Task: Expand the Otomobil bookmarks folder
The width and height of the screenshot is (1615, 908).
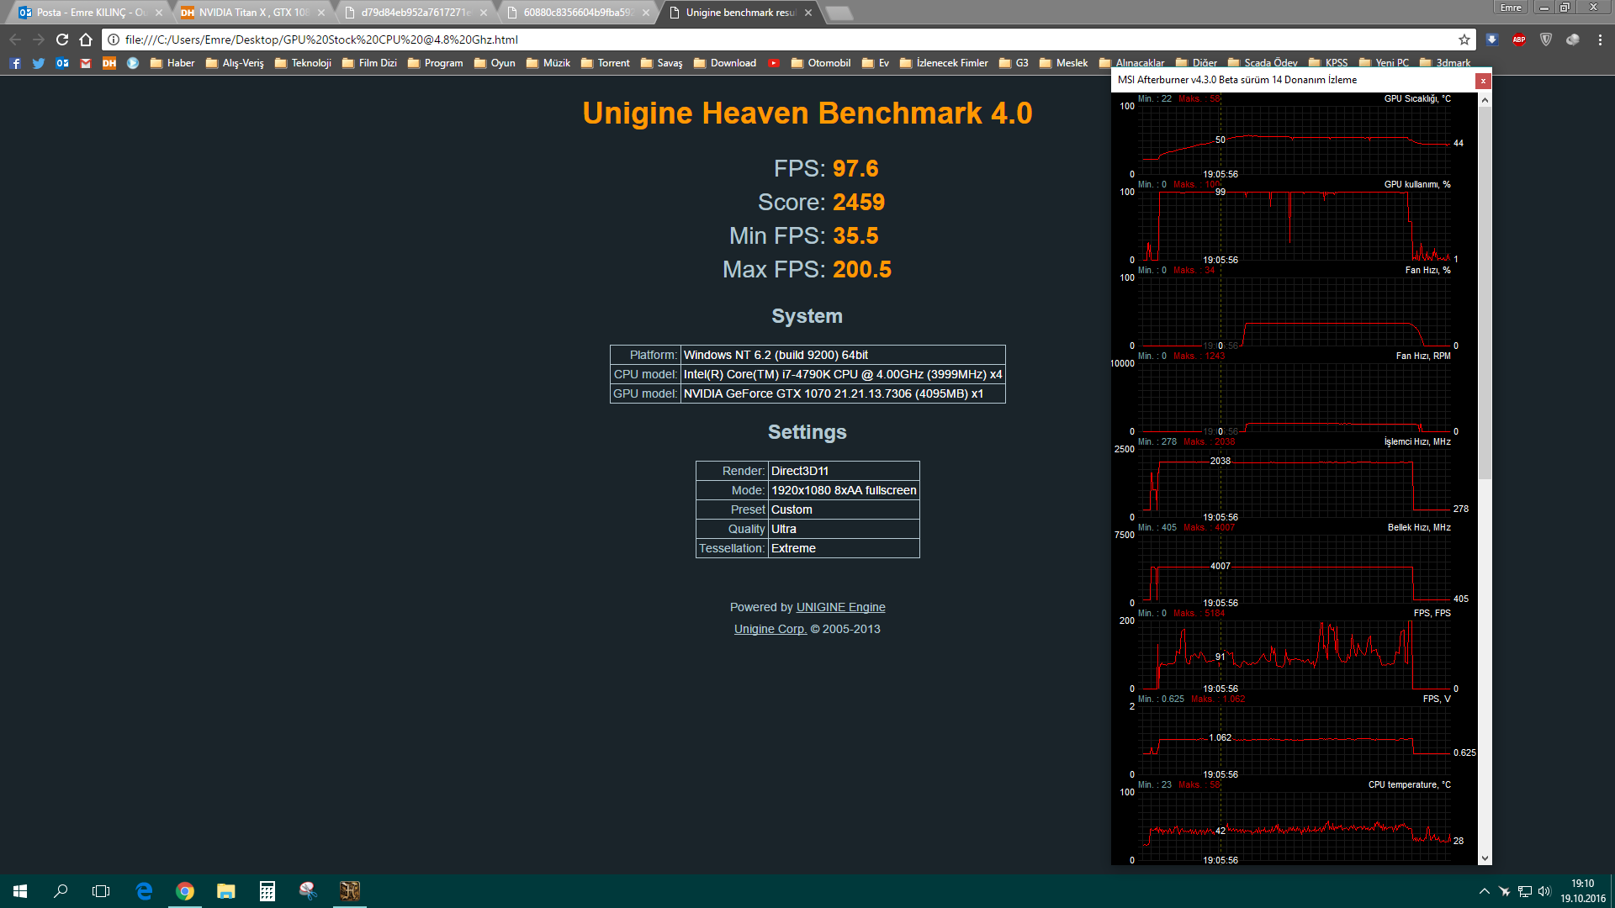Action: coord(821,63)
